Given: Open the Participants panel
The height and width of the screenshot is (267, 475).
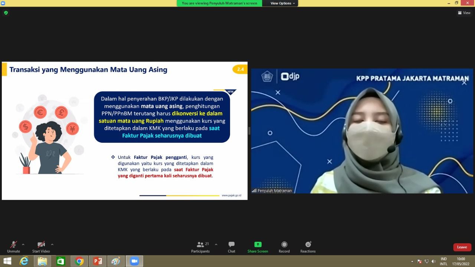Looking at the screenshot, I should coord(200,247).
